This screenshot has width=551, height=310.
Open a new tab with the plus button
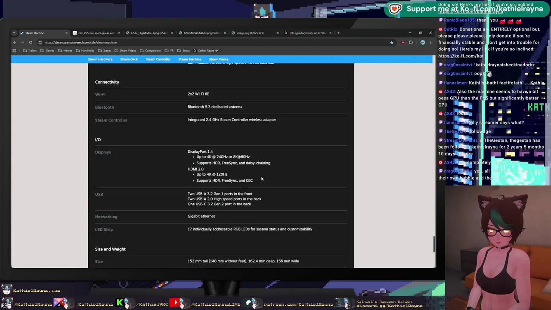(x=338, y=33)
